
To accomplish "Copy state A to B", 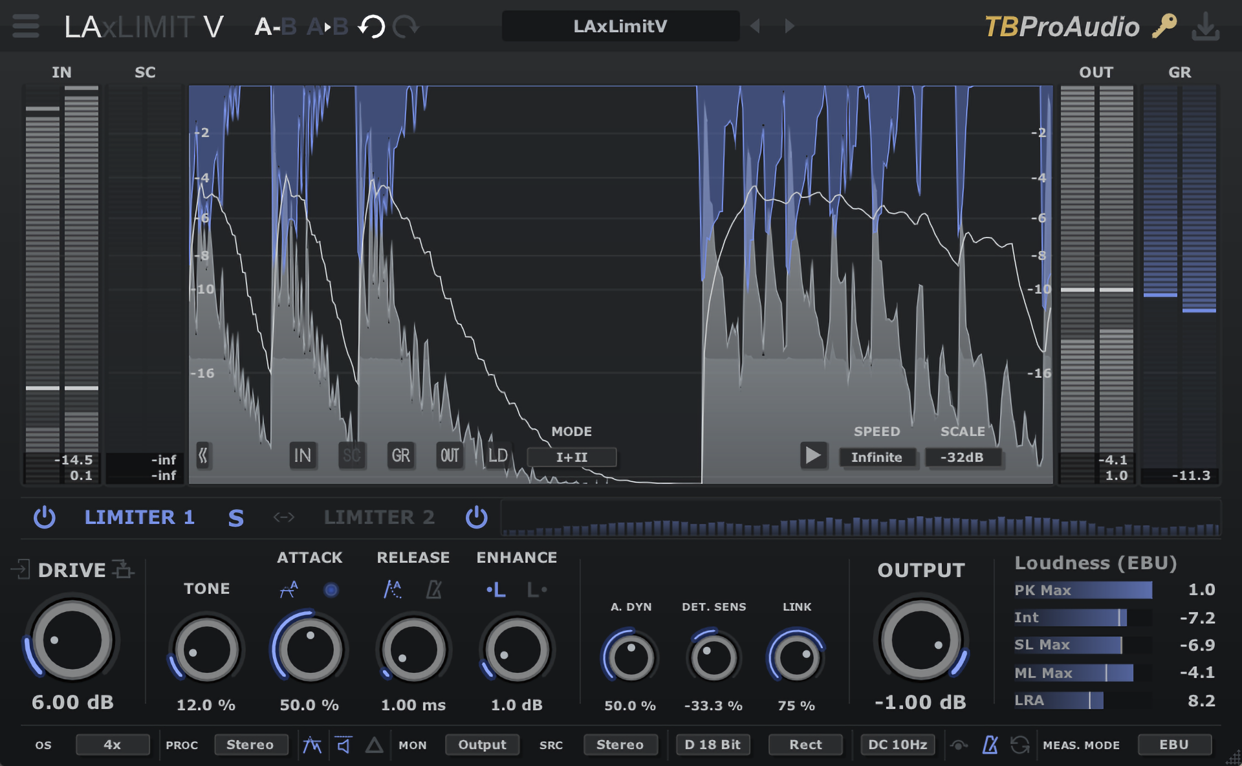I will point(327,27).
